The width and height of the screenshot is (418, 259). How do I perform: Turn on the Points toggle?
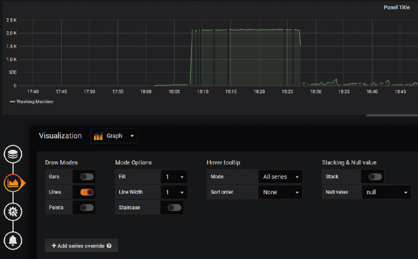click(87, 207)
